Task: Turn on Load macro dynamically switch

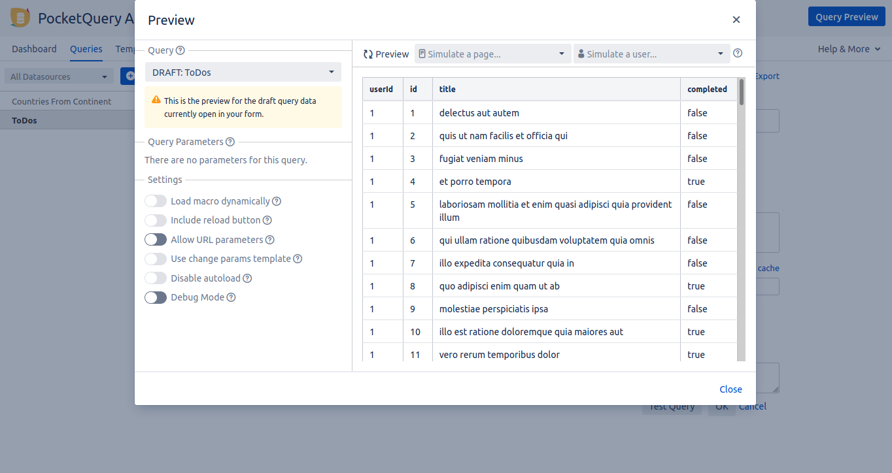Action: coord(156,201)
